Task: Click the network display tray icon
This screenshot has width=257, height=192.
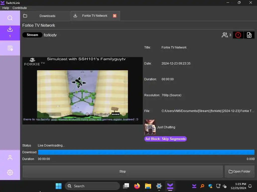Action: (x=218, y=186)
